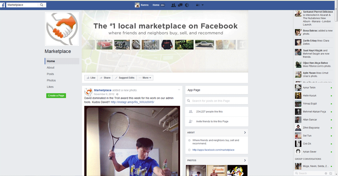Open chat with Aykan Sever
Image resolution: width=338 pixels, height=176 pixels.
pos(314,152)
